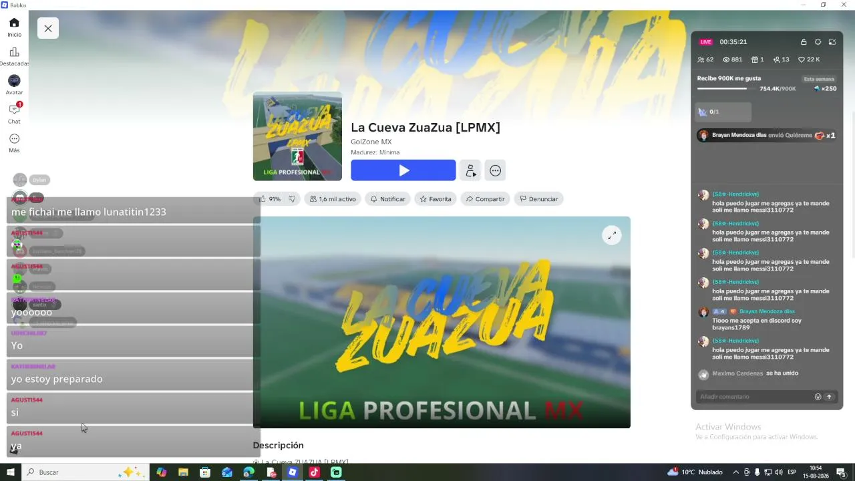Open Windows notification center
This screenshot has height=481, width=855.
point(841,472)
